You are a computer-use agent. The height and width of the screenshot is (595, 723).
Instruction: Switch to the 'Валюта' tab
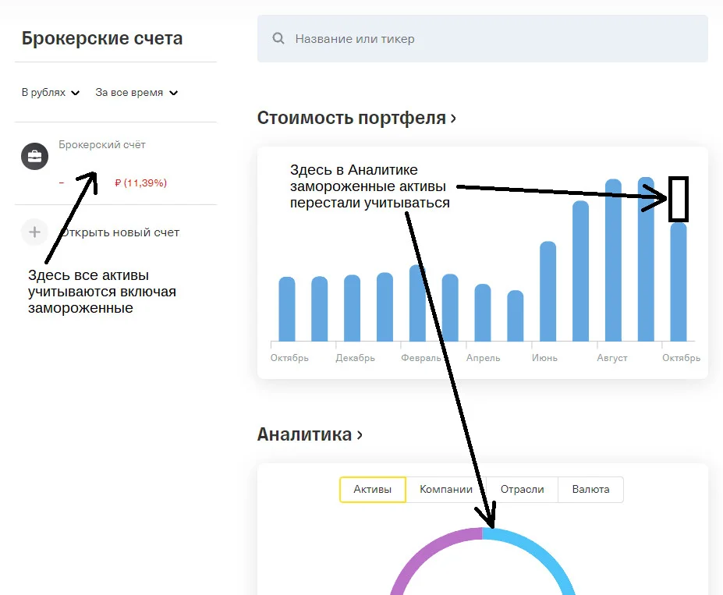click(590, 490)
